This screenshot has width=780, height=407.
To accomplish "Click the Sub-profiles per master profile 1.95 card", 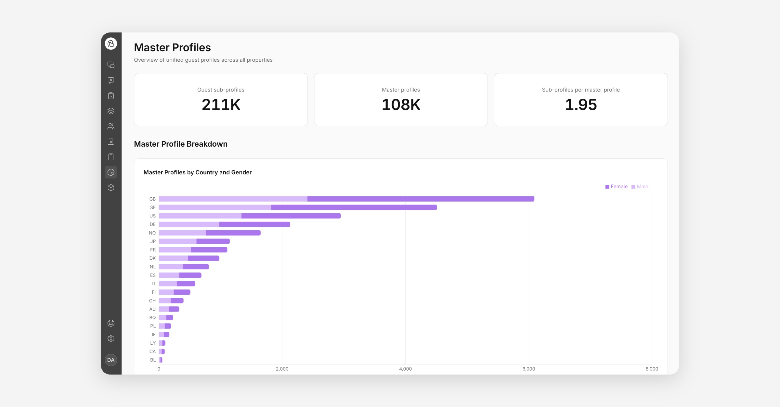I will point(581,100).
